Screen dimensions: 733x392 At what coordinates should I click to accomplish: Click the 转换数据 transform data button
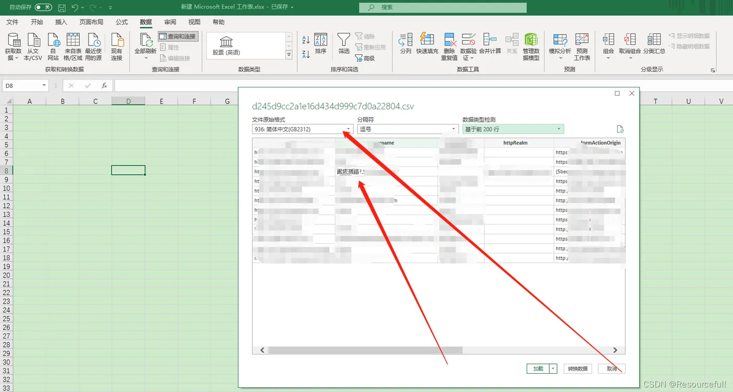(578, 368)
